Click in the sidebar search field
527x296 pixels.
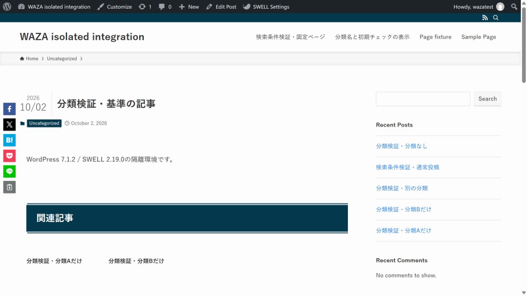point(423,99)
